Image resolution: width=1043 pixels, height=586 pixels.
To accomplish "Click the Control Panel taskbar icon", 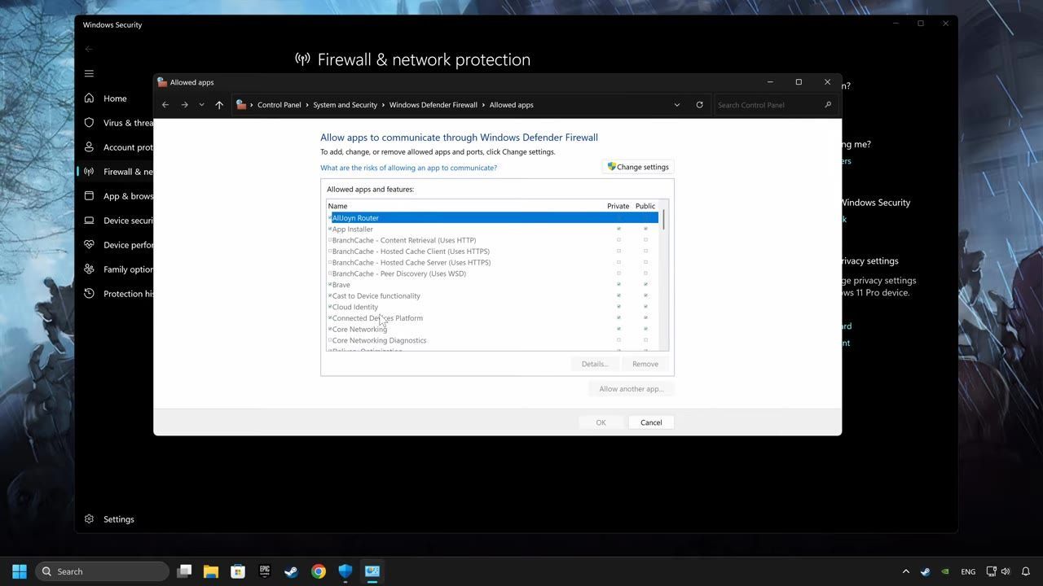I will click(372, 571).
